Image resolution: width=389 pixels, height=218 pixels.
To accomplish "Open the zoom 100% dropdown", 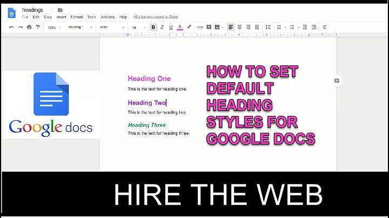I will coord(54,28).
